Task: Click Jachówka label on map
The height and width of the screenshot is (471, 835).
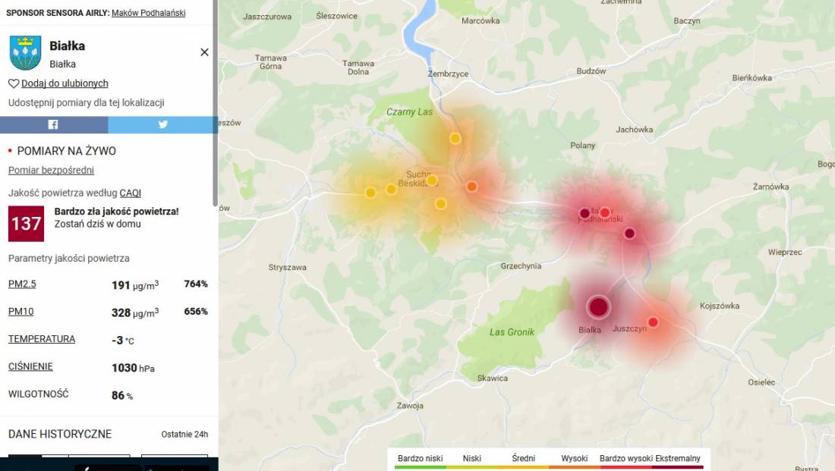Action: (635, 130)
